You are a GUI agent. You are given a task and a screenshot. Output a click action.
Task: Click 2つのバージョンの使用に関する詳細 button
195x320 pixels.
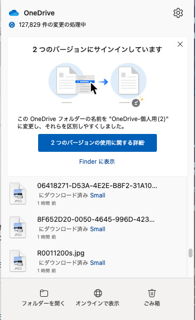pyautogui.click(x=97, y=143)
